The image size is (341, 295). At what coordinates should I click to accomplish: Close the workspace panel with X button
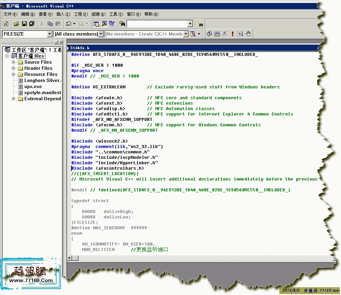point(61,42)
